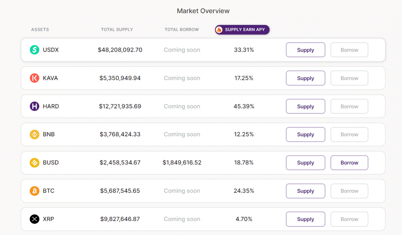This screenshot has width=402, height=235.
Task: Click the red KAVA token icon
Action: pyautogui.click(x=35, y=78)
